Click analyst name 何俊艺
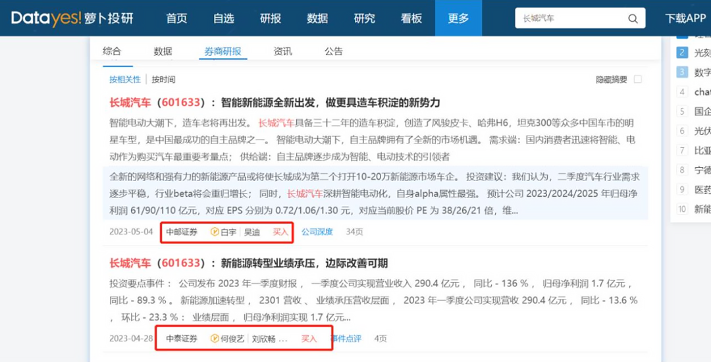The height and width of the screenshot is (362, 711). (x=232, y=338)
